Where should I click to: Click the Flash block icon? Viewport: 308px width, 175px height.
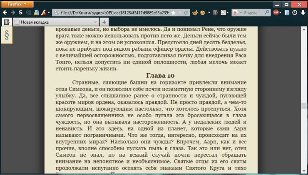pos(44,13)
